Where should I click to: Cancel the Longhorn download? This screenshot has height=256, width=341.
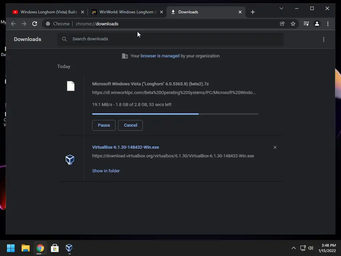click(131, 125)
